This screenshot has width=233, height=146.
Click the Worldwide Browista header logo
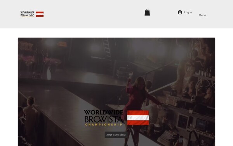(x=28, y=14)
